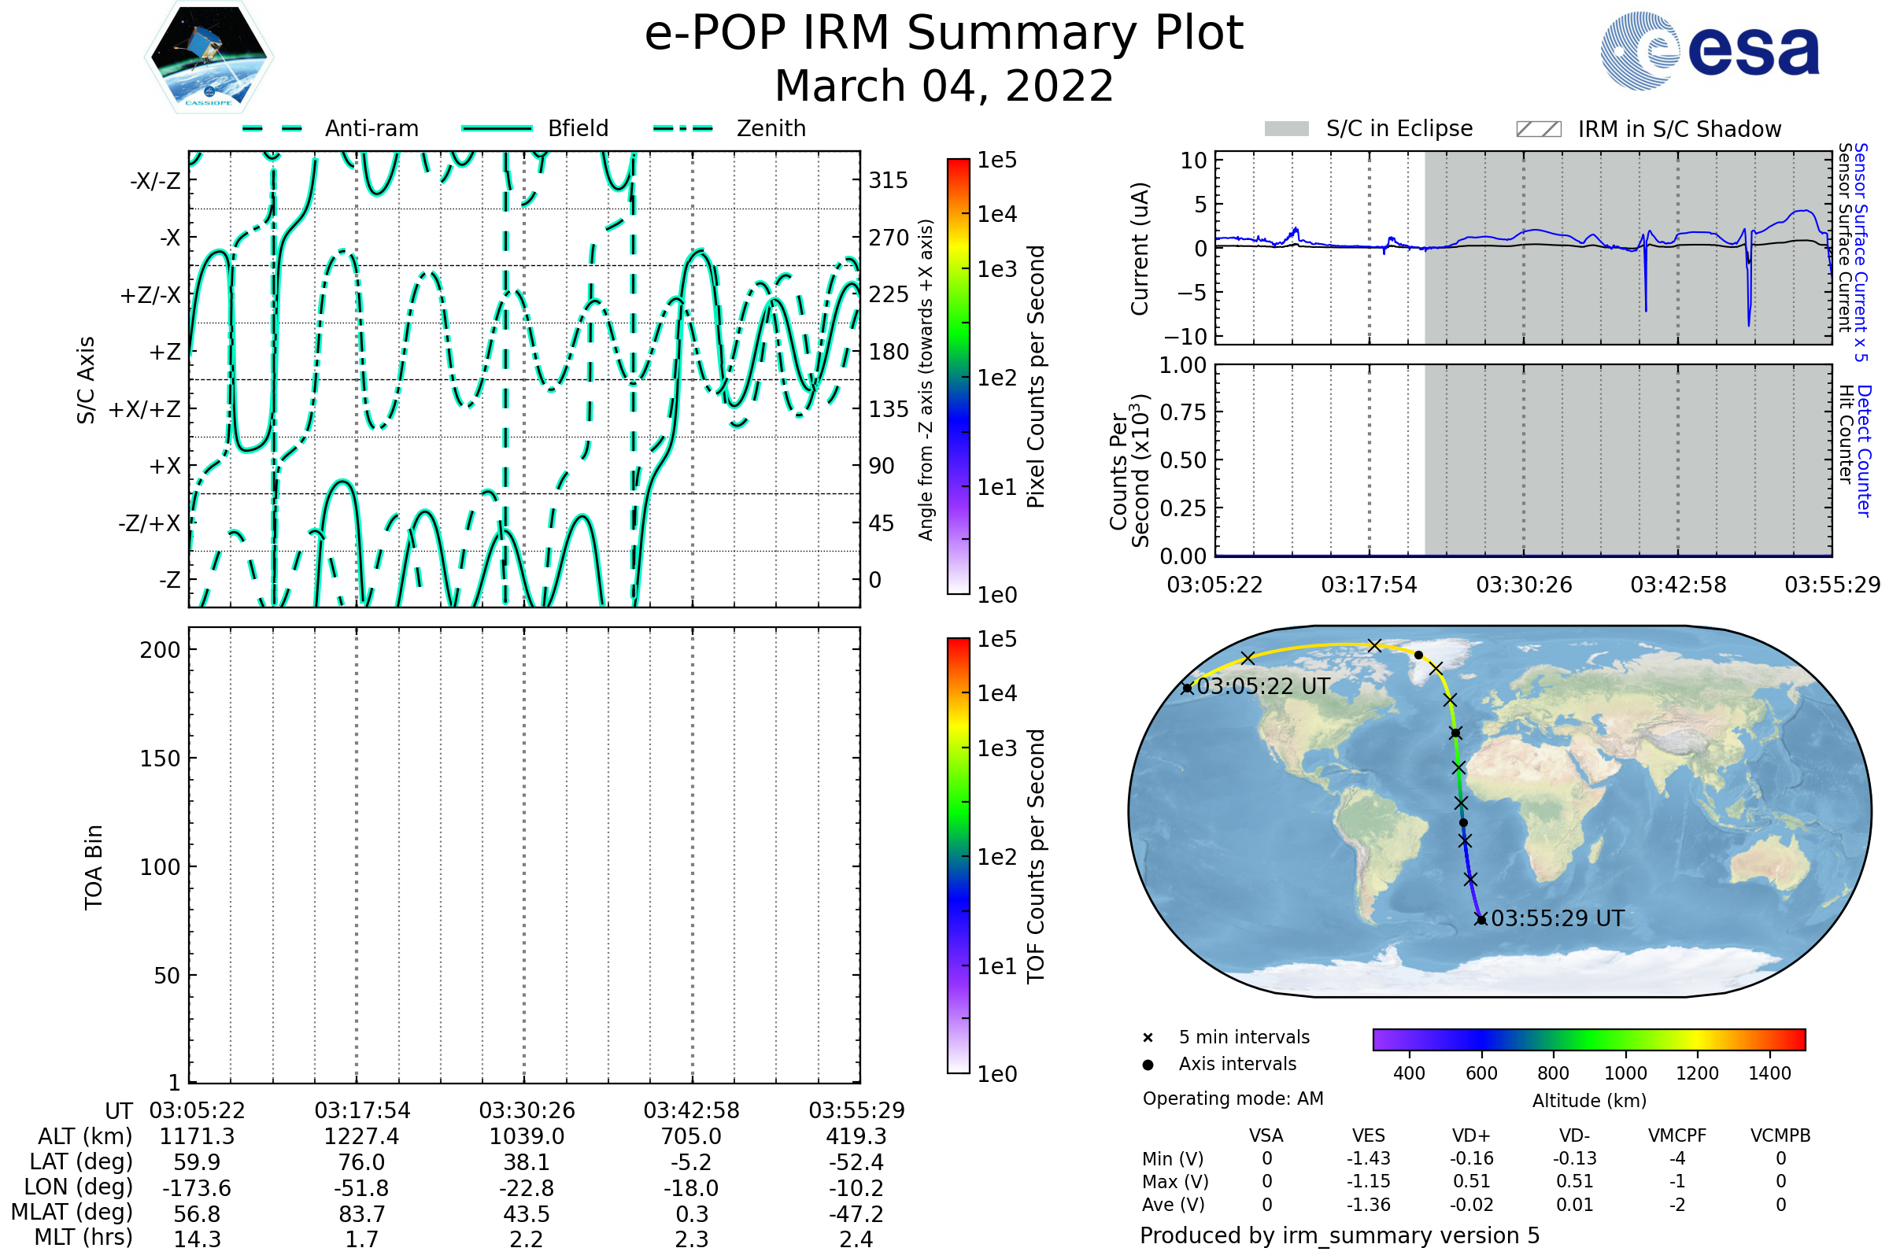This screenshot has height=1259, width=1889.
Task: Click the March 04, 2022 date heading
Action: 944,86
